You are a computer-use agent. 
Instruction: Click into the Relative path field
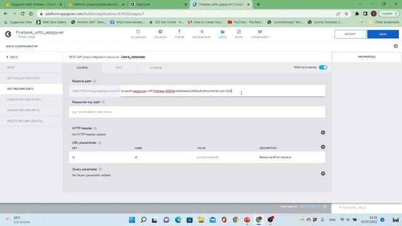222,91
